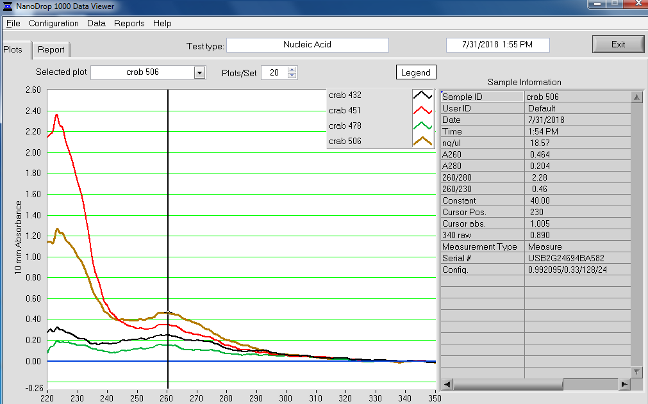Click the brown crab 506 legend line icon
Screen dimensions: 648x404
(423, 141)
